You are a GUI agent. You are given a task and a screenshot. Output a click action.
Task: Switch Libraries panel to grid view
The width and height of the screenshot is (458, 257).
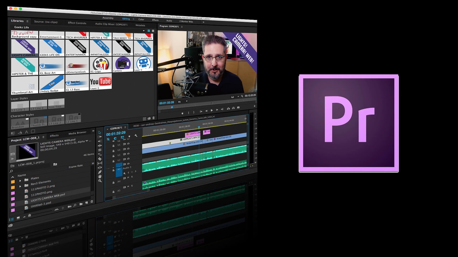point(149,31)
